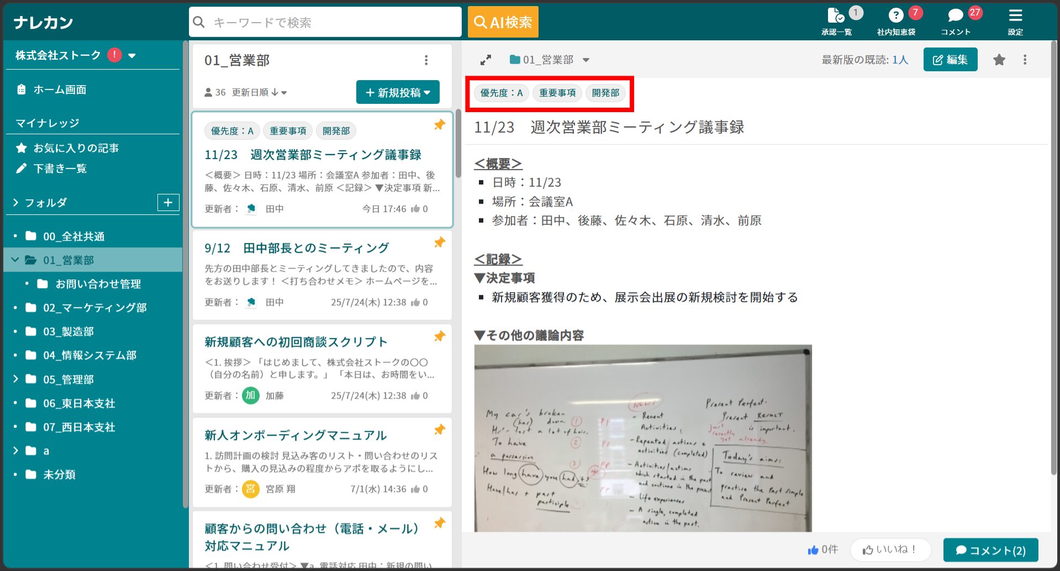
Task: Expand the フォルダ section chevron
Action: pyautogui.click(x=15, y=203)
